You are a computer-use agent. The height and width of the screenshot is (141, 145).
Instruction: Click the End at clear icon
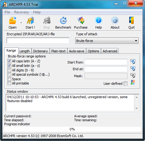click(133, 69)
